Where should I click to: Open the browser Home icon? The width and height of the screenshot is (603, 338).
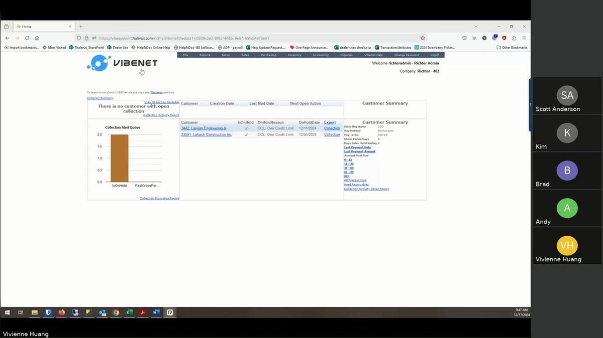click(37, 38)
